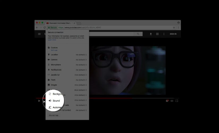Viewport: 219px width, 133px height.
Task: Click the Location pin icon
Action: pyautogui.click(x=49, y=55)
